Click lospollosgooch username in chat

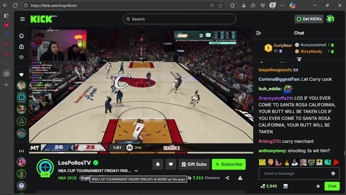tap(275, 70)
